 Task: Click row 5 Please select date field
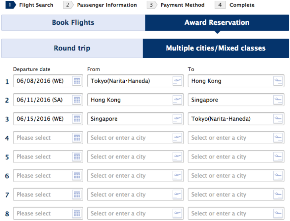coord(48,156)
